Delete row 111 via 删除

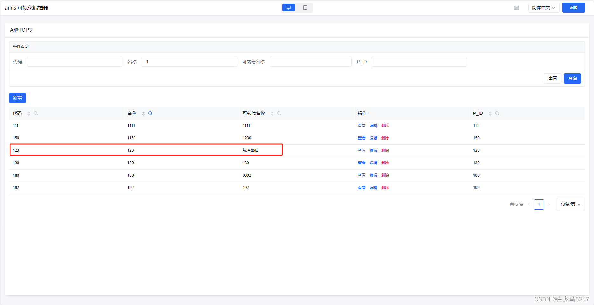pos(385,126)
